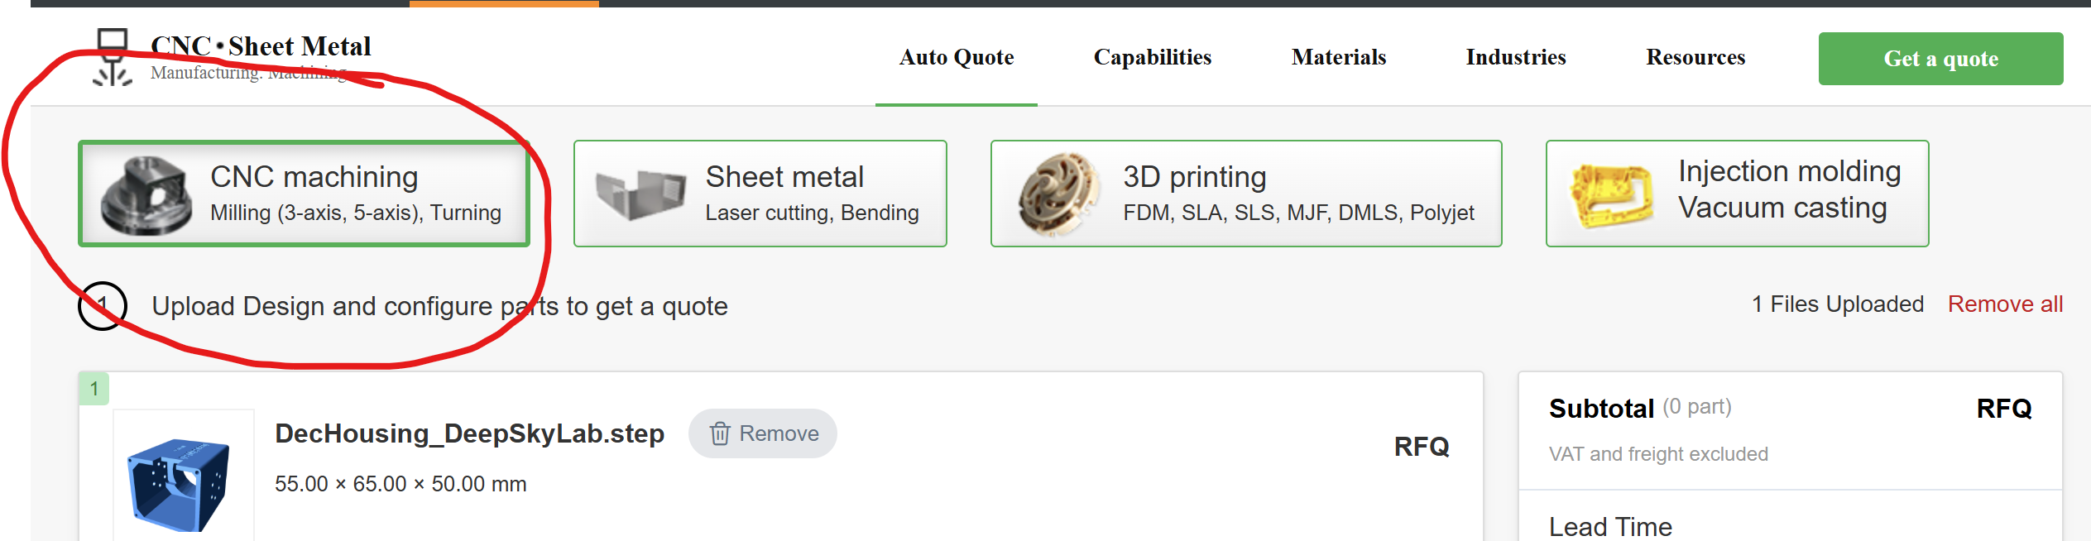Click the trash icon beside Remove

coord(720,433)
